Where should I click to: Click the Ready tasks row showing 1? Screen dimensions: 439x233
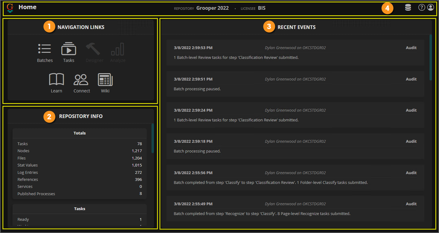click(x=80, y=220)
